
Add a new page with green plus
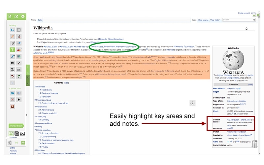coord(23,143)
